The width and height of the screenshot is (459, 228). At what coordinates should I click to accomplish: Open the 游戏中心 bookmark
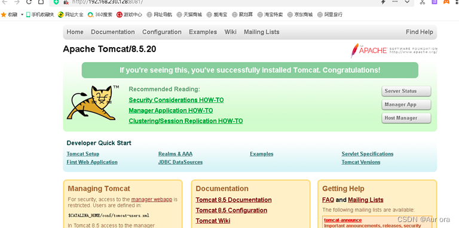click(129, 14)
